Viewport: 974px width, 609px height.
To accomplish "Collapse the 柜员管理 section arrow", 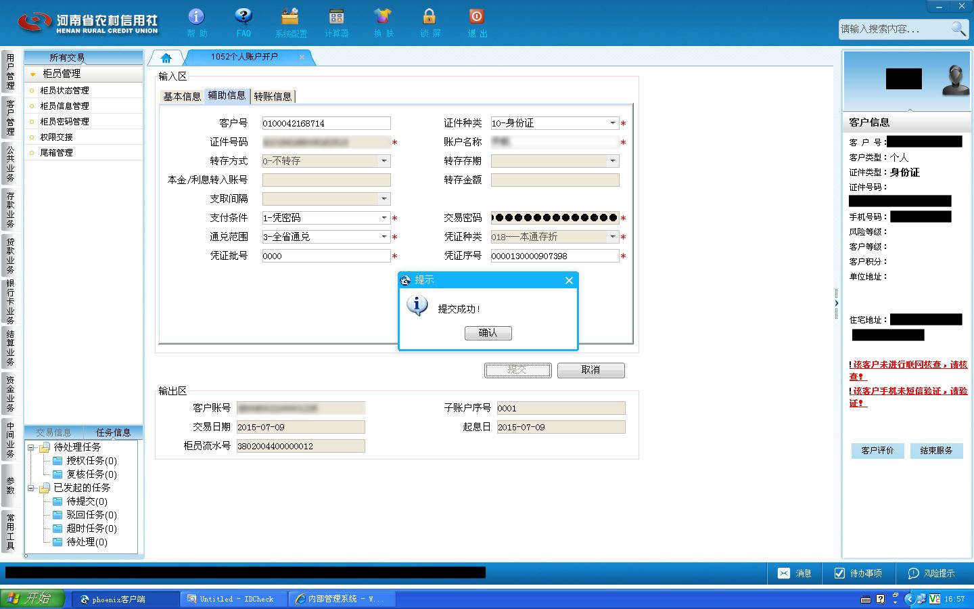I will tap(32, 74).
